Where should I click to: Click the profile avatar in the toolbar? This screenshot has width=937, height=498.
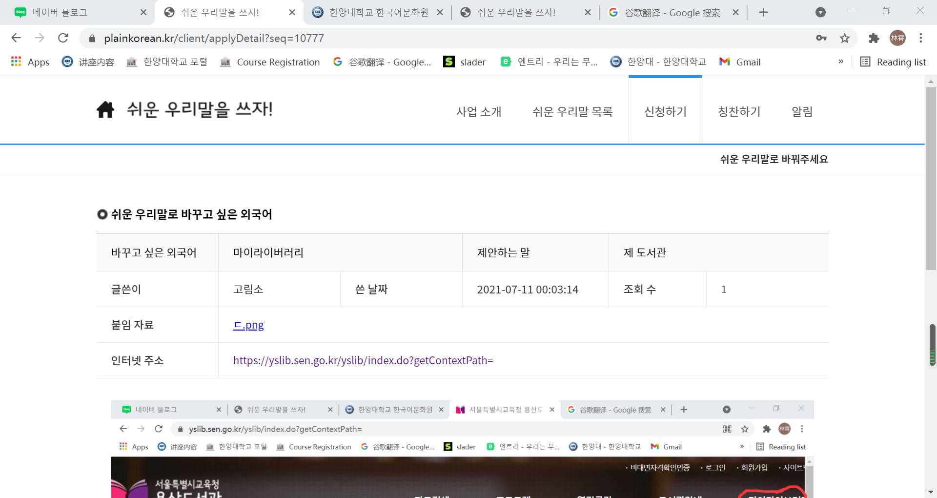click(x=897, y=38)
